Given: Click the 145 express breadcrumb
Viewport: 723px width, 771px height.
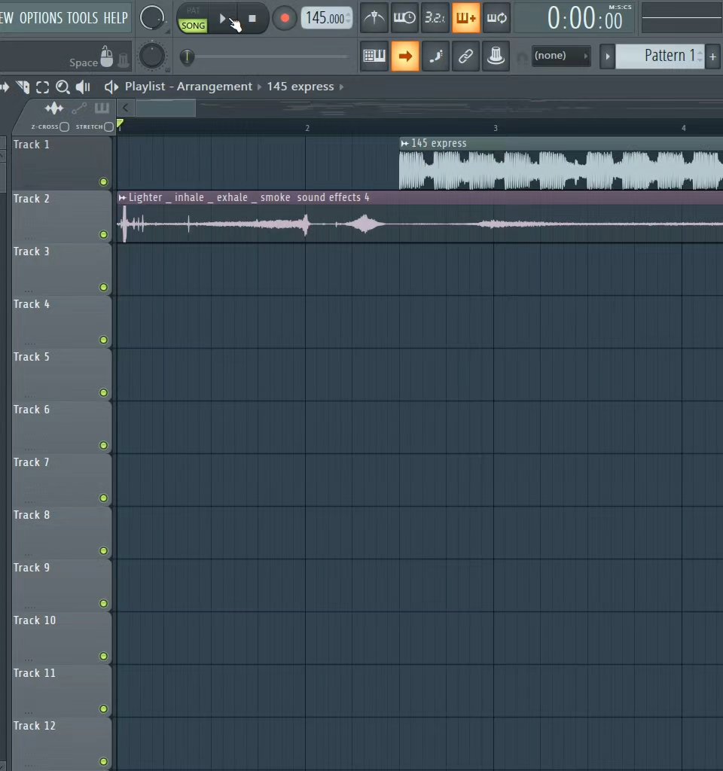Looking at the screenshot, I should 300,87.
